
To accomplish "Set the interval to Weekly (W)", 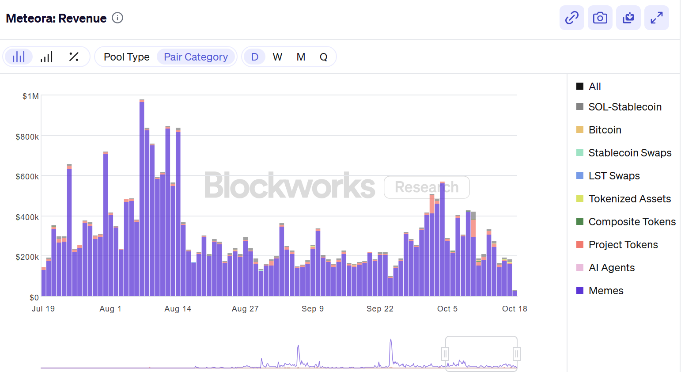I will click(277, 57).
